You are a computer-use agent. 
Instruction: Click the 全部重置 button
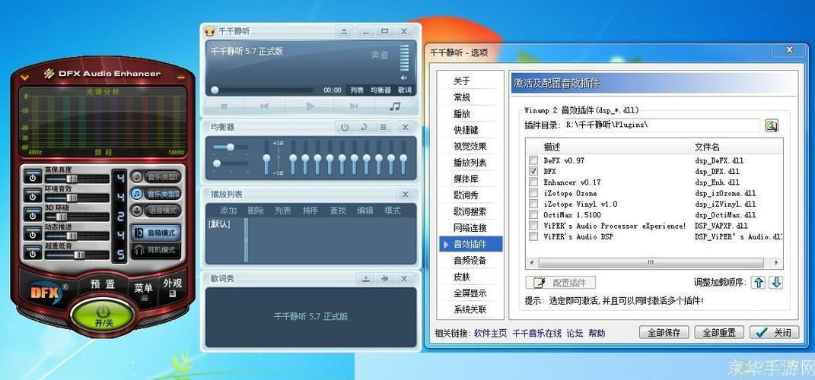[x=719, y=332]
